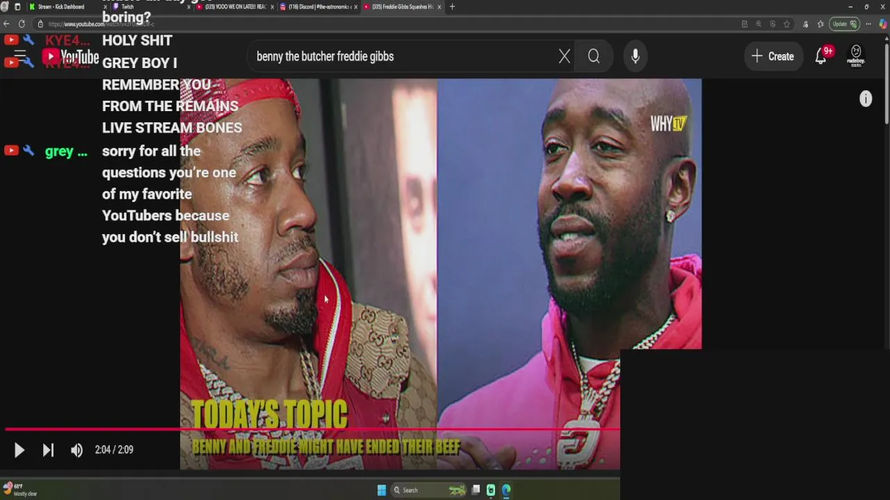Select the Freddie Gibbs Squashes tab

click(402, 7)
